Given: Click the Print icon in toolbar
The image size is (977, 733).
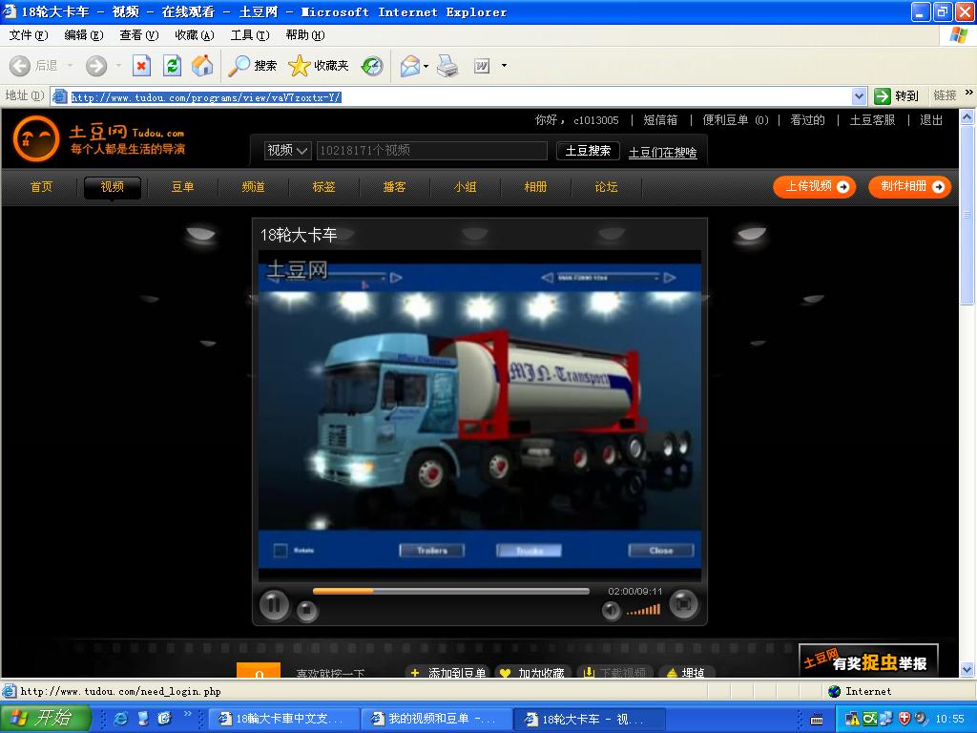Looking at the screenshot, I should 447,66.
